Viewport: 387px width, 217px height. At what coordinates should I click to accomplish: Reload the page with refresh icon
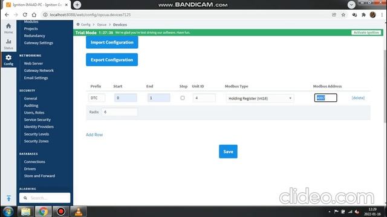point(25,14)
